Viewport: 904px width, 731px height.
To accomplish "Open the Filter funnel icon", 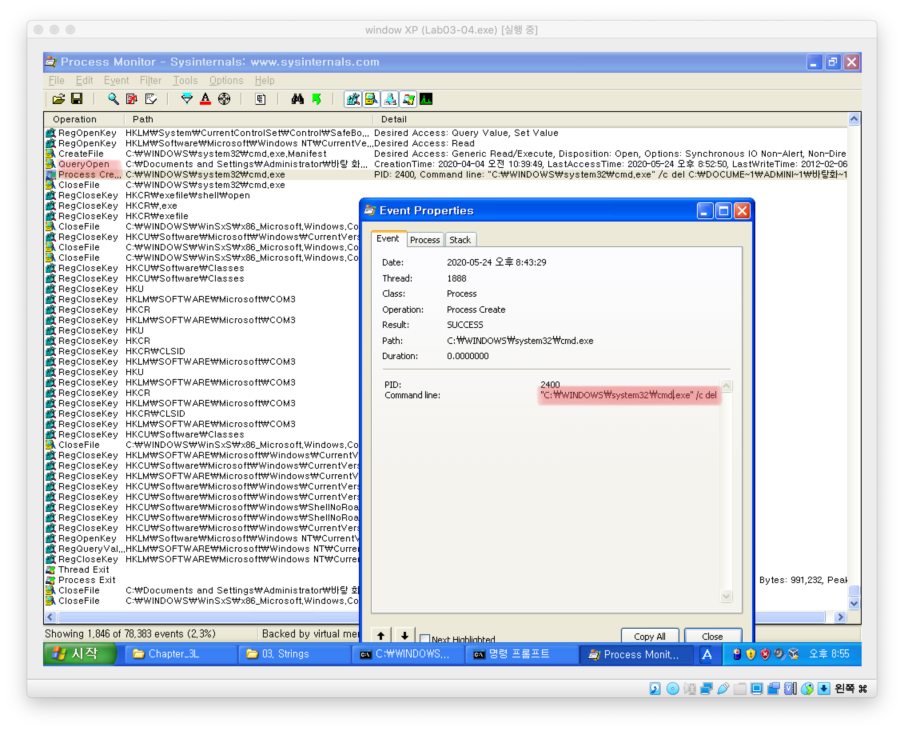I will pyautogui.click(x=187, y=99).
